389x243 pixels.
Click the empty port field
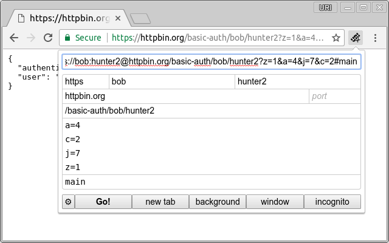pyautogui.click(x=335, y=96)
